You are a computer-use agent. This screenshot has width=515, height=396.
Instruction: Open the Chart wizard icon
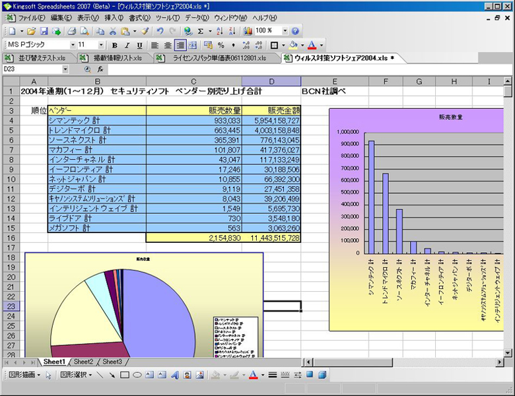(248, 31)
